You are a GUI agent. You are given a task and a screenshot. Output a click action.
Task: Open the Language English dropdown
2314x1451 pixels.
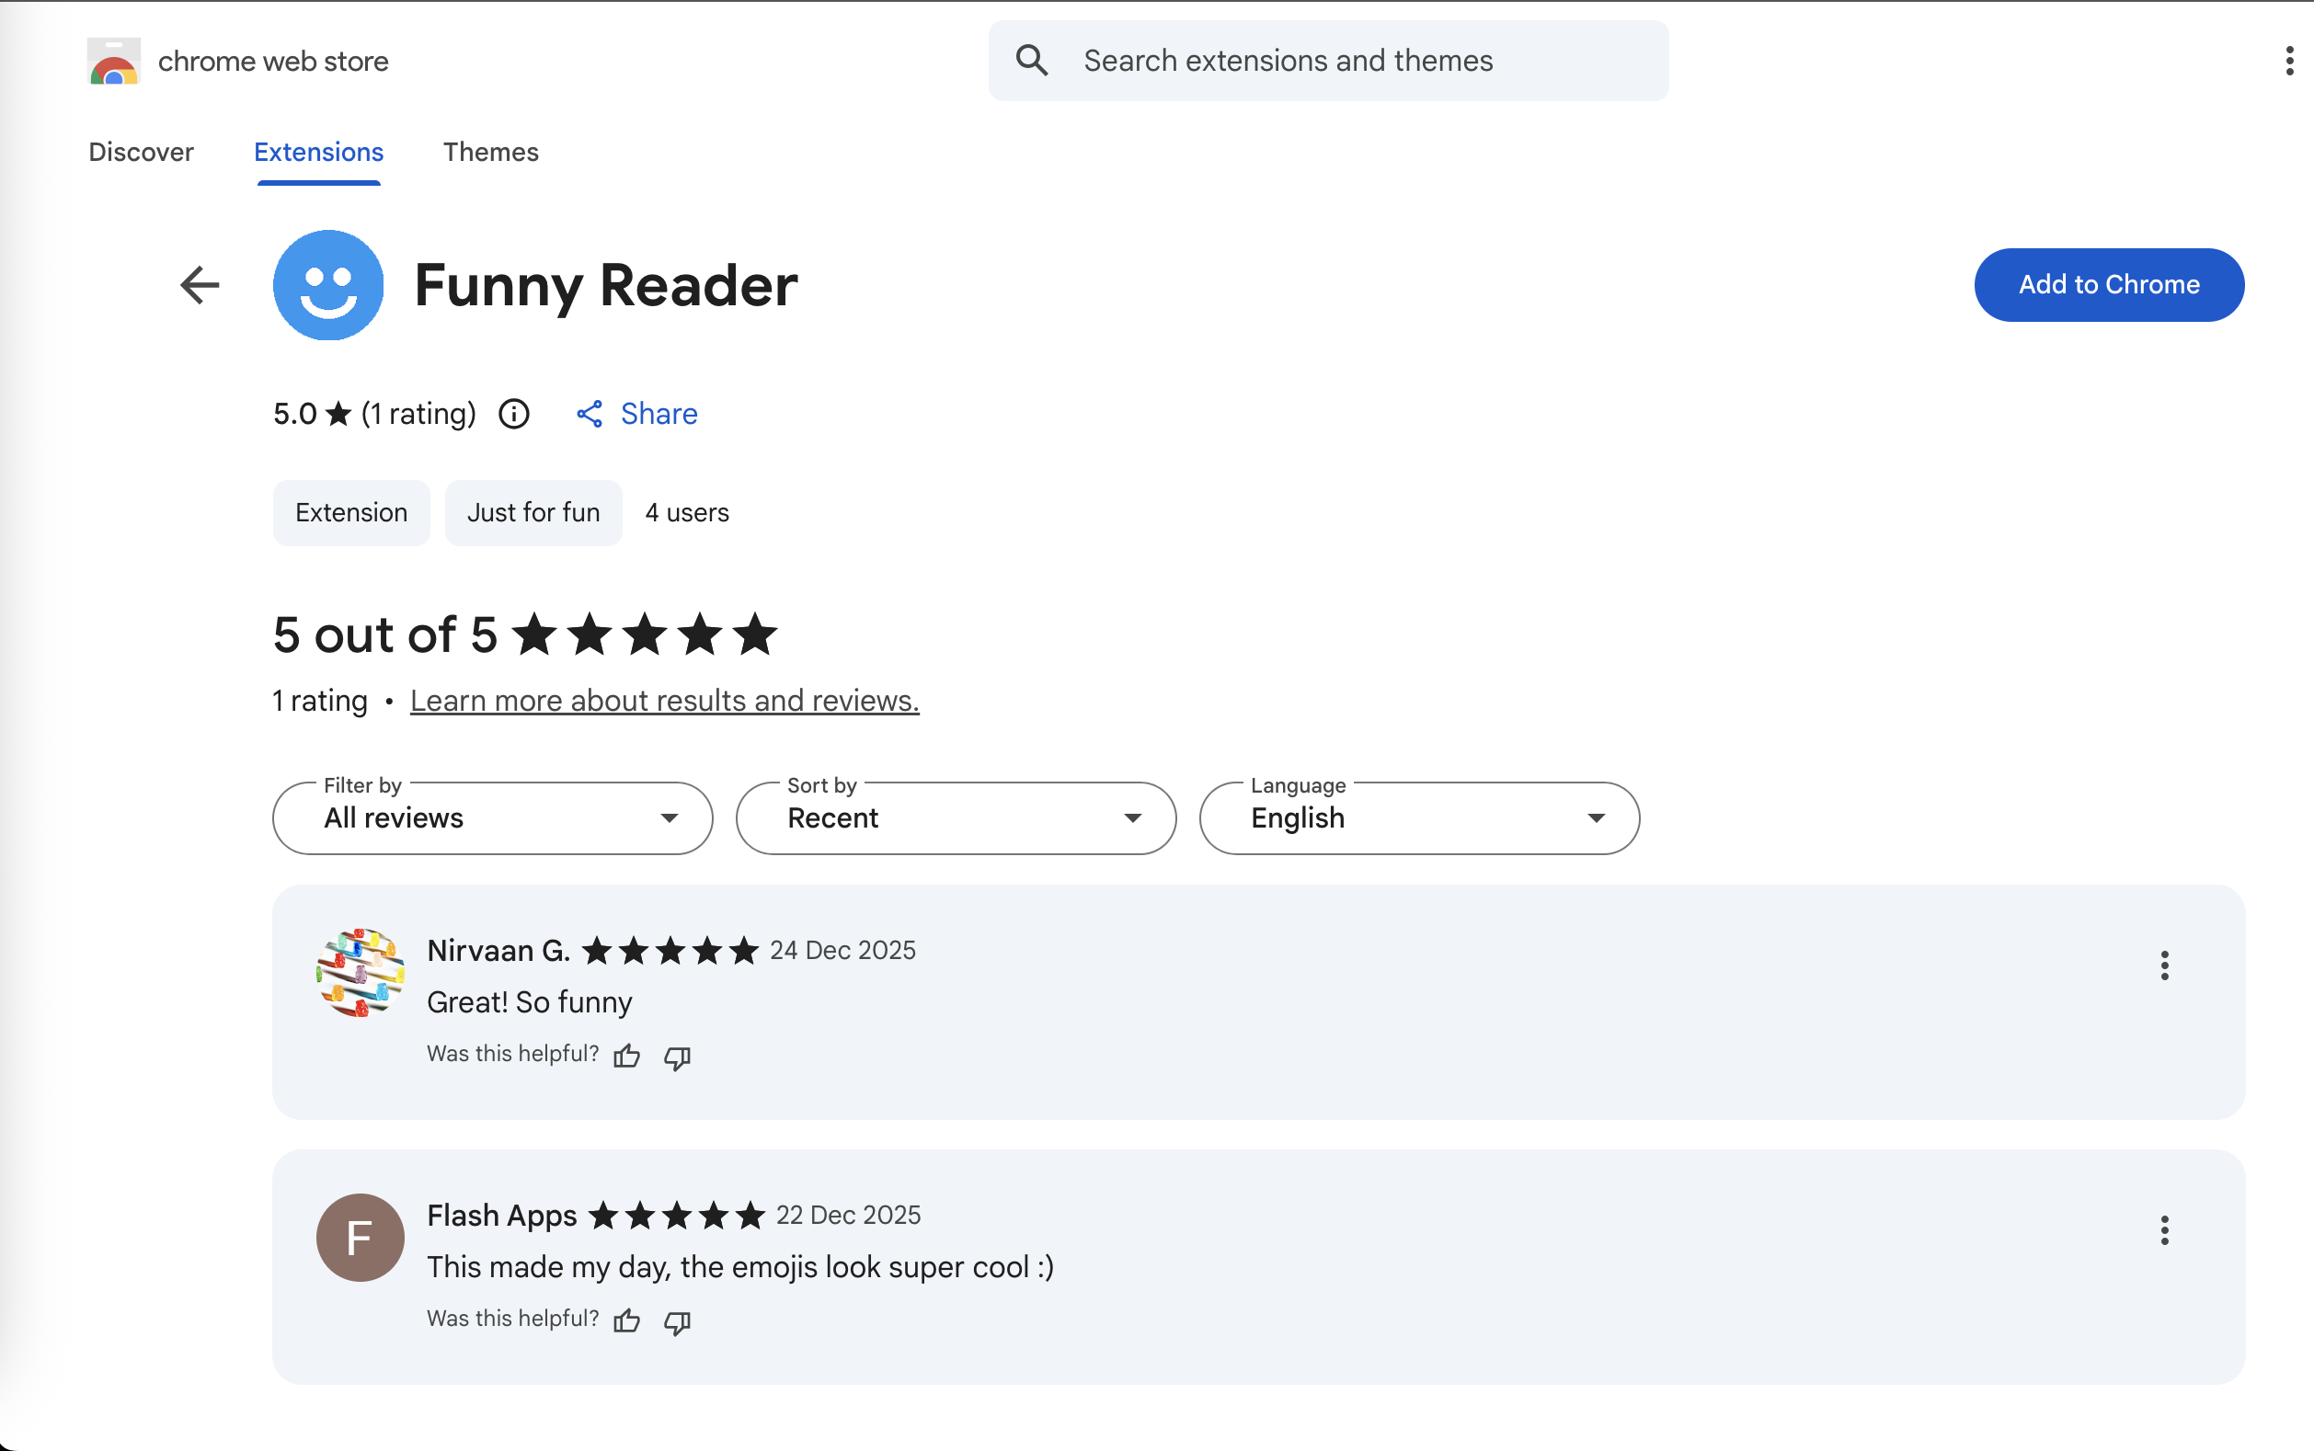tap(1417, 817)
